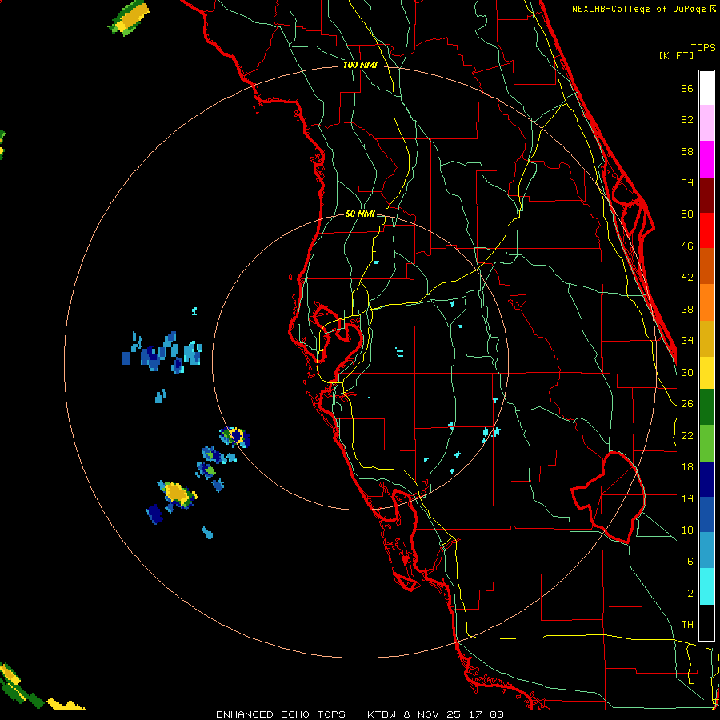The width and height of the screenshot is (720, 720).
Task: Select the "54" legend value
Action: click(687, 182)
